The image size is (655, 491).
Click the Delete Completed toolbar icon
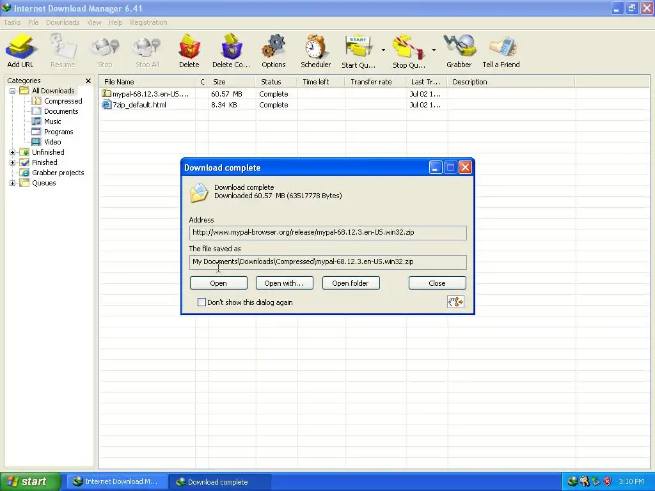[231, 46]
